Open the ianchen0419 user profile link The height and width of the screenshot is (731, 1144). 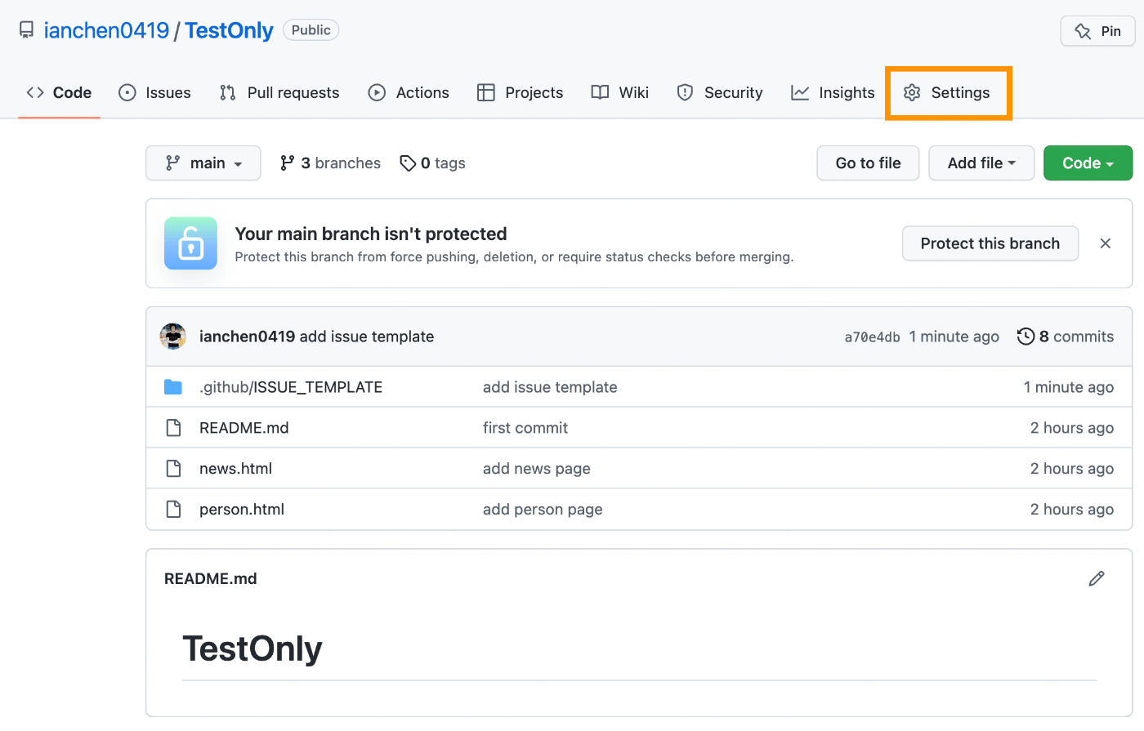(106, 30)
